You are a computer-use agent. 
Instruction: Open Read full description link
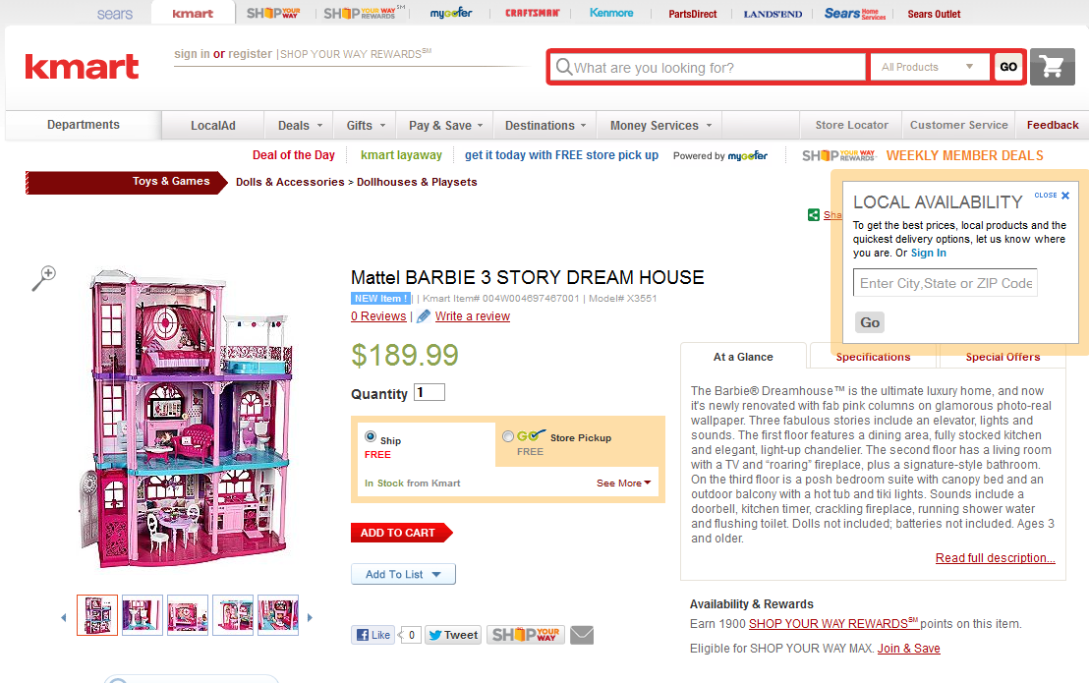(996, 558)
